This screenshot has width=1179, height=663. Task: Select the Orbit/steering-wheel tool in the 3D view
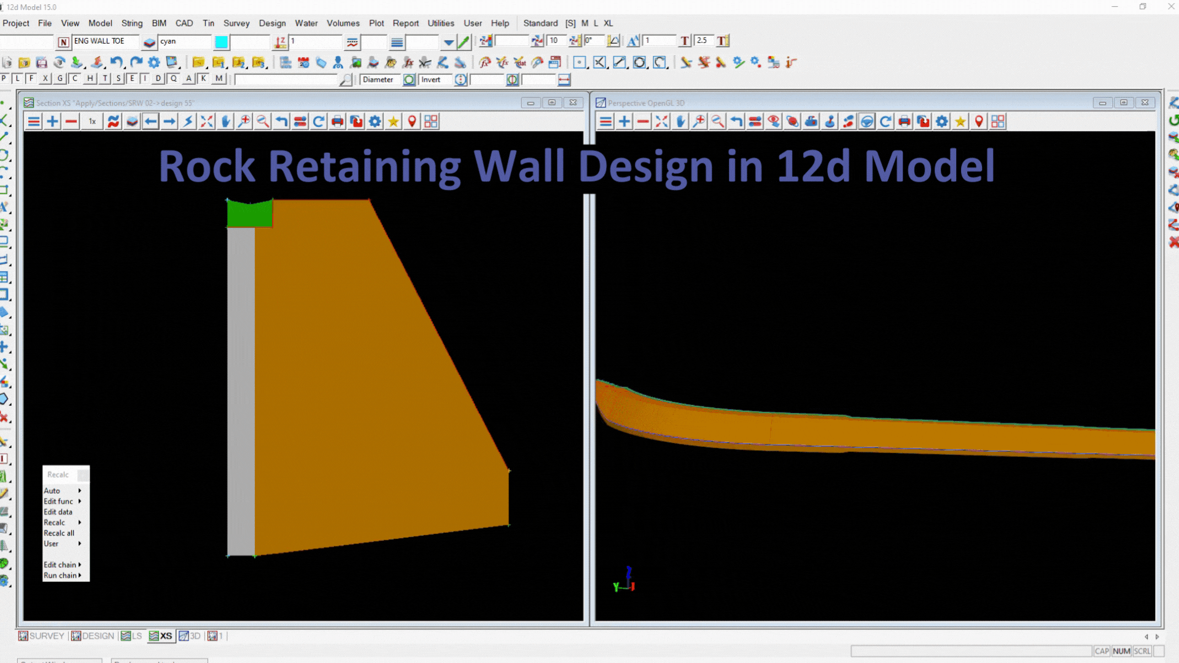tap(866, 121)
